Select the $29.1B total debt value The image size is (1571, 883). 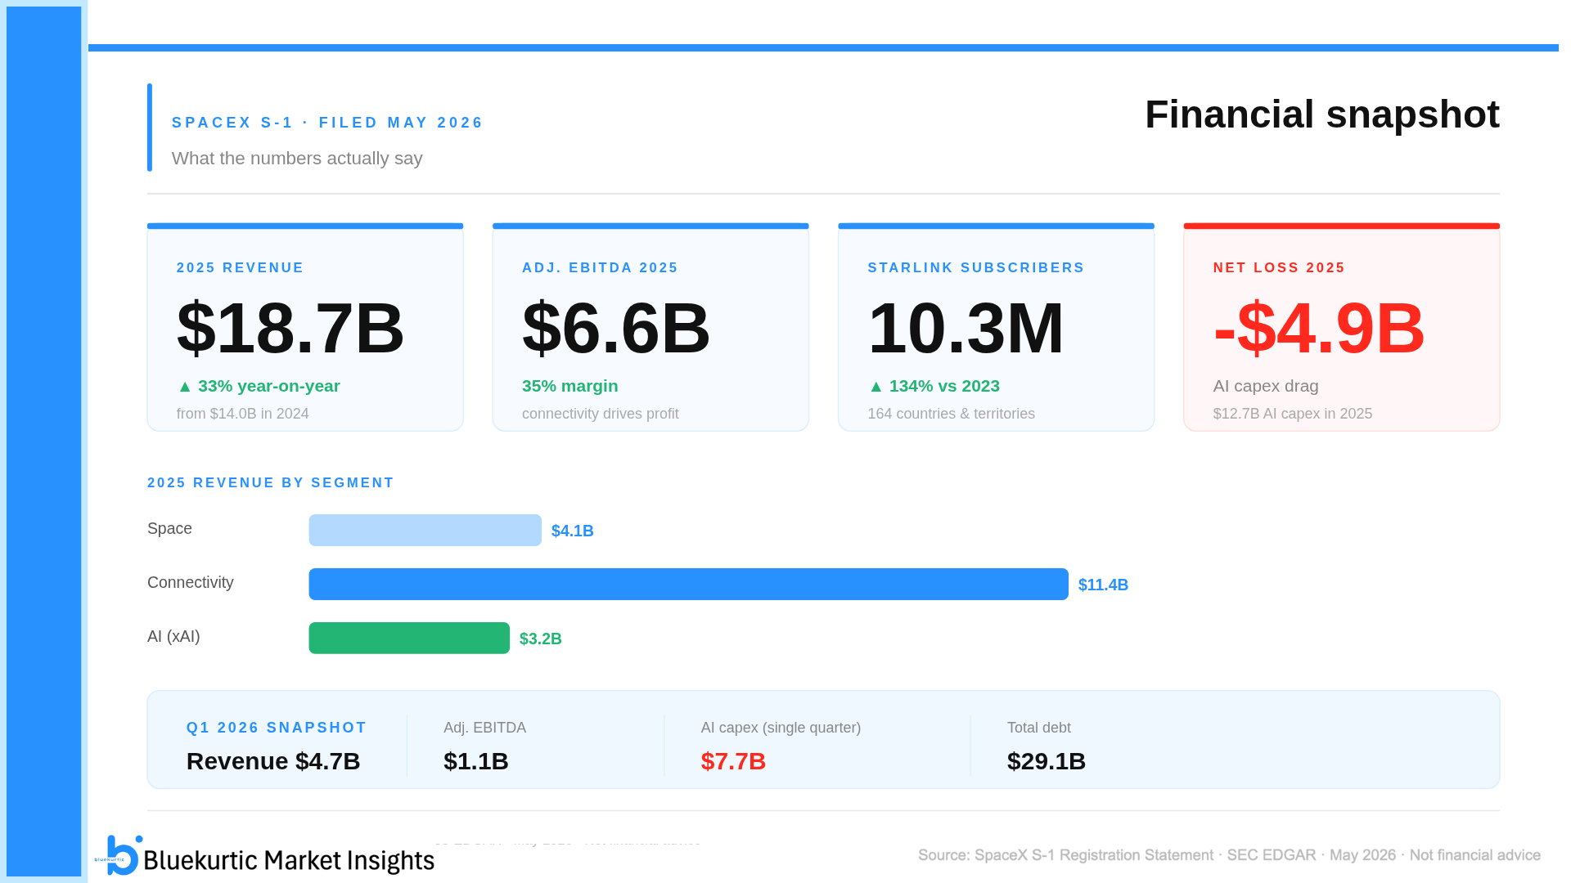(1046, 761)
